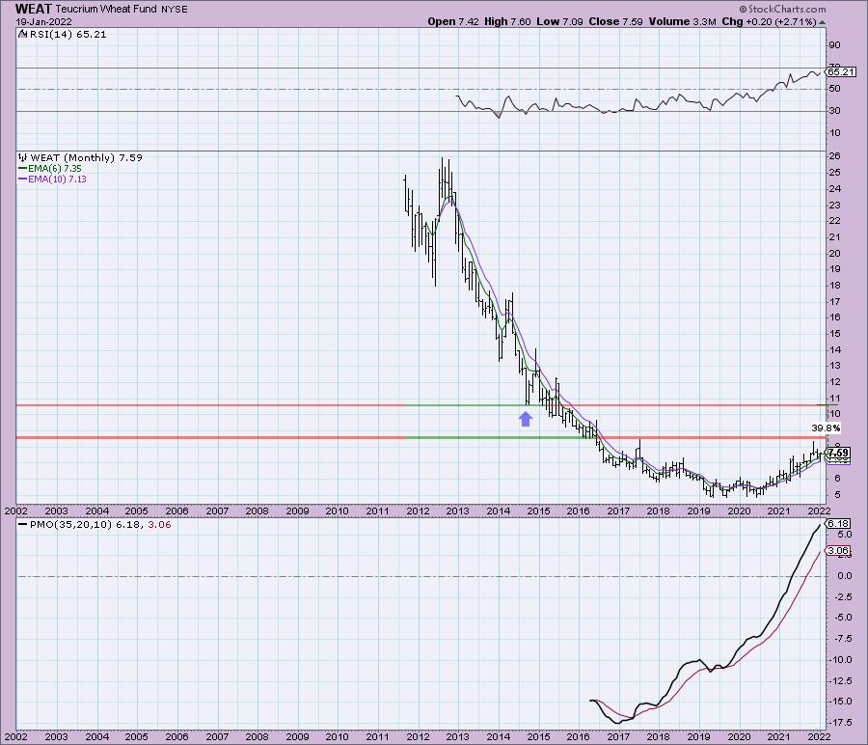Click the Volume 3.3M value

[x=682, y=21]
